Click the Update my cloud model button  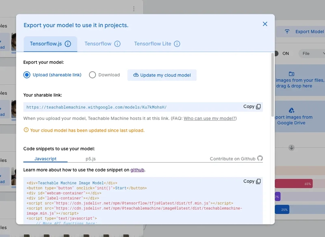tap(162, 75)
